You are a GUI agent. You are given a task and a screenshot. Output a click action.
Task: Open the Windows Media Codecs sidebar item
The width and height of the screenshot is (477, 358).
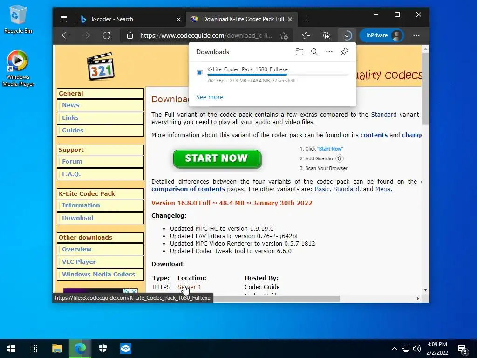100,274
